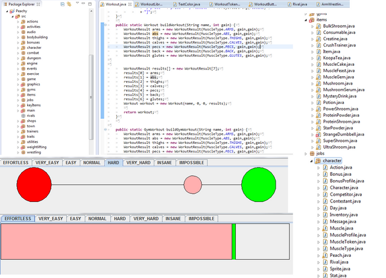This screenshot has width=386, height=278.
Task: Click the NORMAL button in upper row
Action: [x=92, y=163]
